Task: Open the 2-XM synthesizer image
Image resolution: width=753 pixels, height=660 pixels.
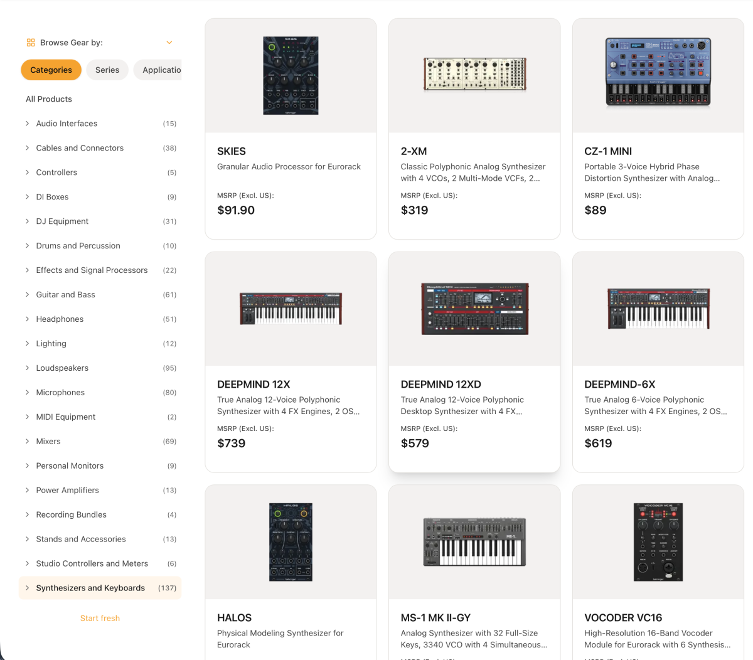Action: point(474,74)
